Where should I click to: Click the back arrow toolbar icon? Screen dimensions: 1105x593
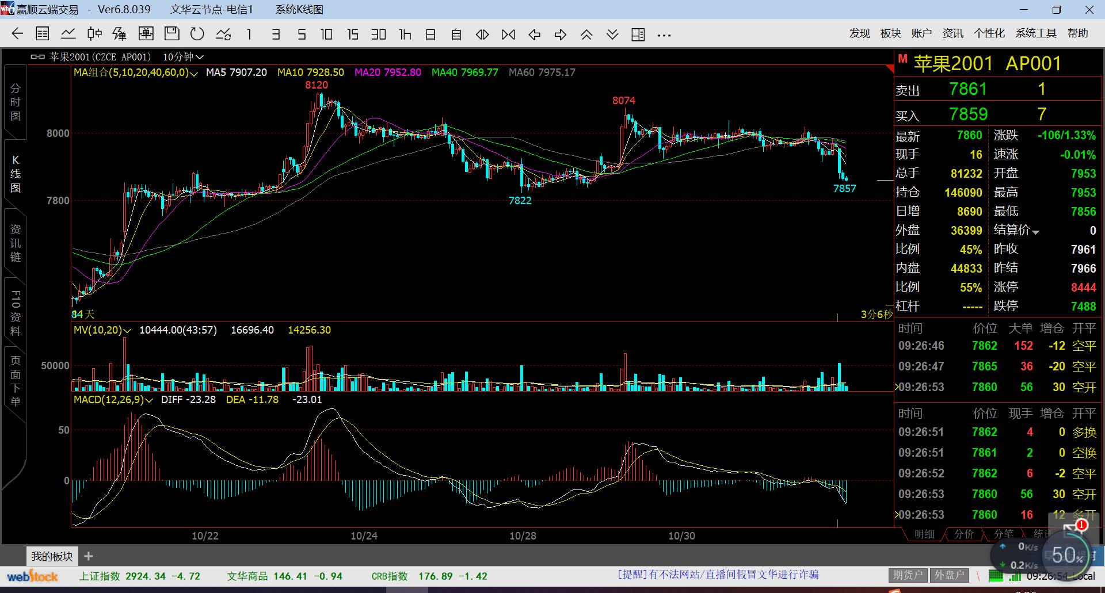(x=17, y=34)
